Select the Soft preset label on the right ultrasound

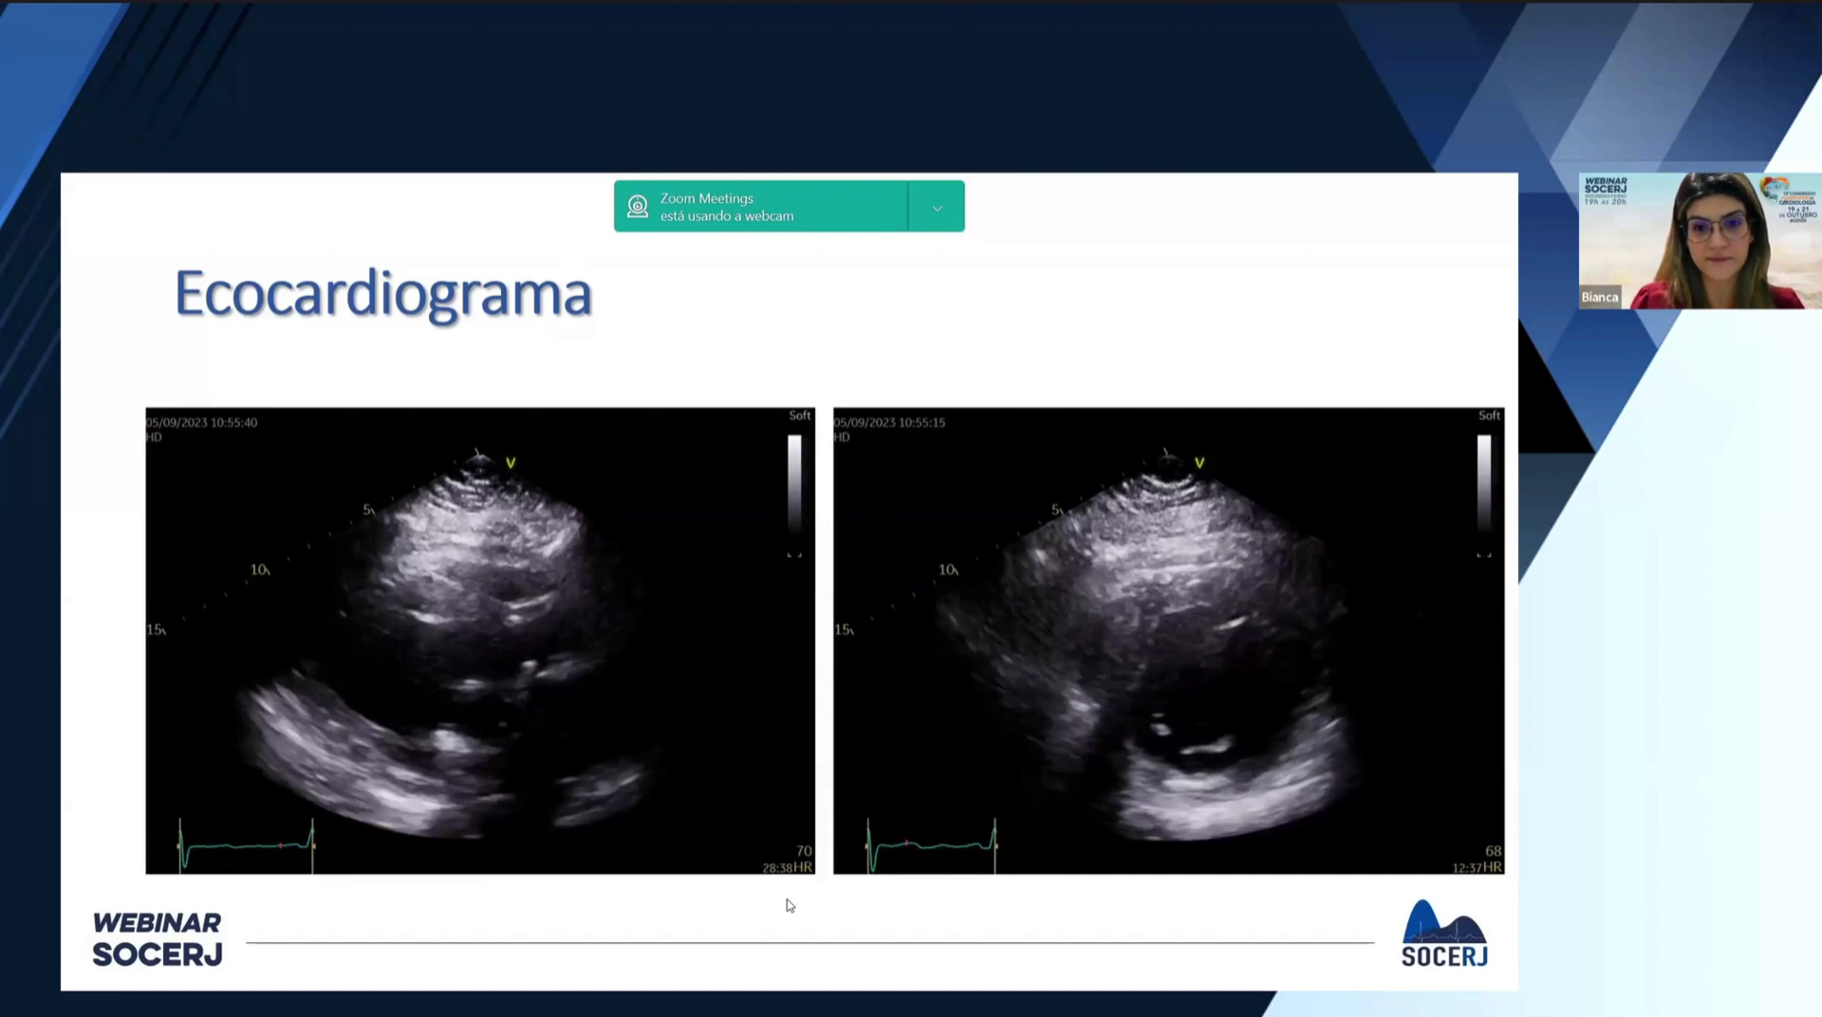tap(1488, 415)
